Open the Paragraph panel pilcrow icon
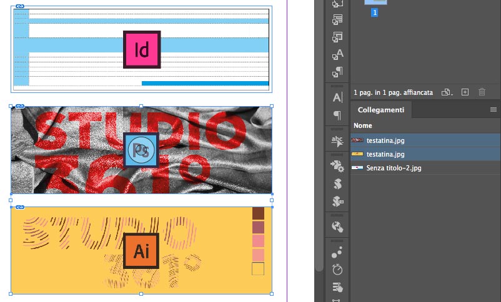The image size is (501, 302). 337,115
